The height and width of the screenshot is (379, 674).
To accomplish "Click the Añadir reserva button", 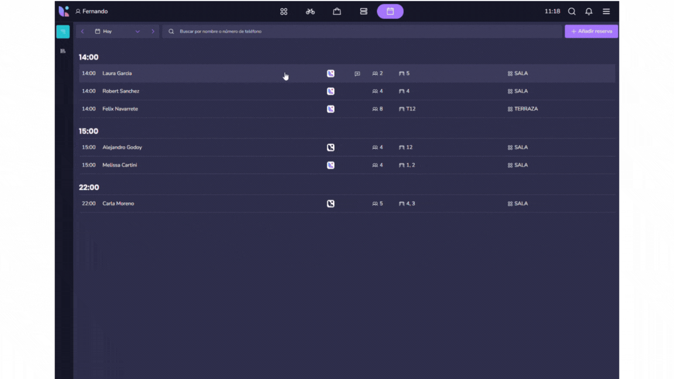I will [x=591, y=32].
